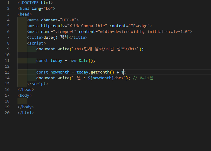211x151 pixels.
Task: Click the heading text "현재 날짜/시간 정보"
Action: click(104, 49)
